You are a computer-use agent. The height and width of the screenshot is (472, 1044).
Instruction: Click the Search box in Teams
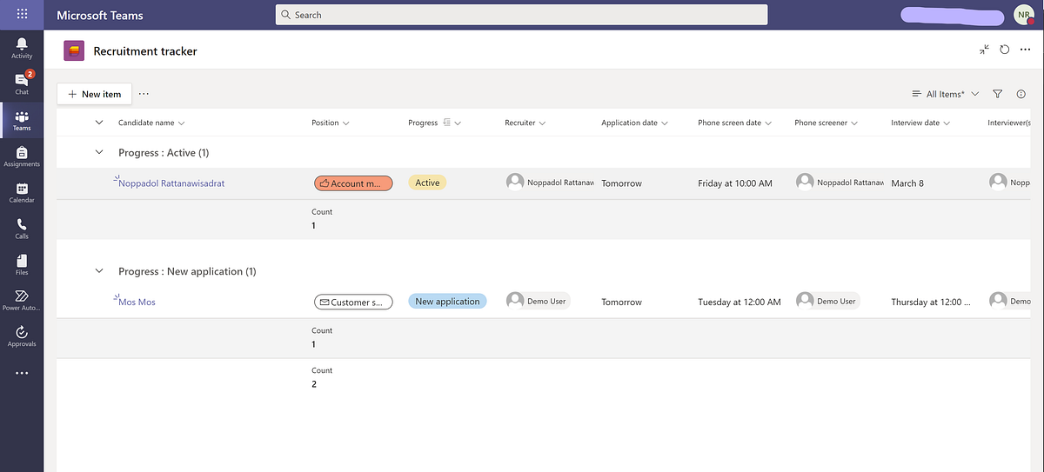(x=521, y=15)
